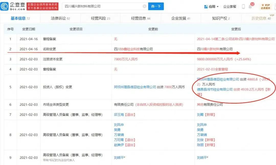Screen dimensions: 276x165
Task: Open the mobile phone icon in header
Action: coord(243,7)
